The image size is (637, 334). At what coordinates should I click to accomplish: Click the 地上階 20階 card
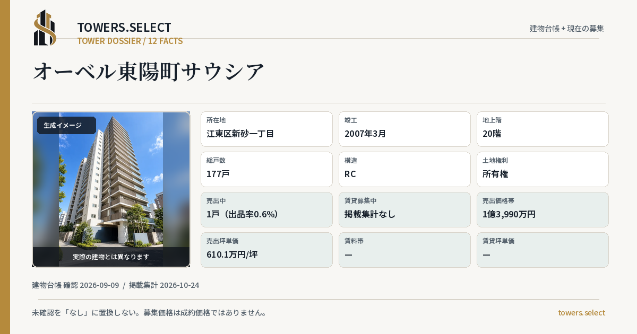543,129
